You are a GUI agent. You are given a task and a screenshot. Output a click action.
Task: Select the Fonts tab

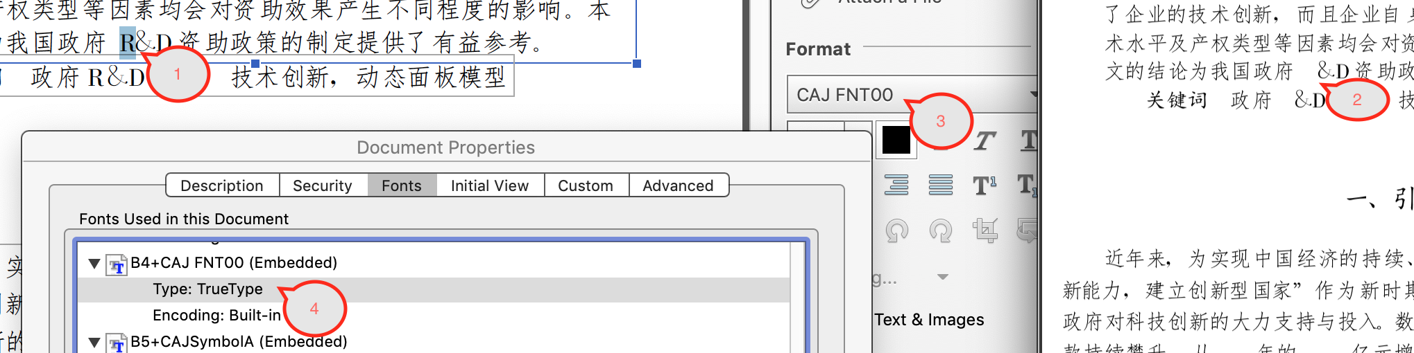pyautogui.click(x=402, y=185)
